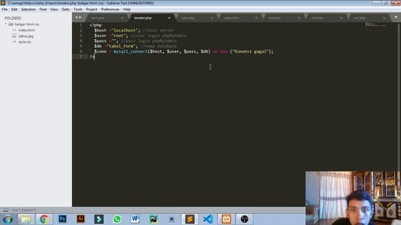Launch Google Chrome from the taskbar
Screen dimensions: 401x225
[44, 219]
